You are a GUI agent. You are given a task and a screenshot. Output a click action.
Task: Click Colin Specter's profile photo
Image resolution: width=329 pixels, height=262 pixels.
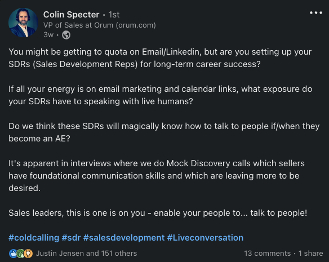pyautogui.click(x=23, y=23)
